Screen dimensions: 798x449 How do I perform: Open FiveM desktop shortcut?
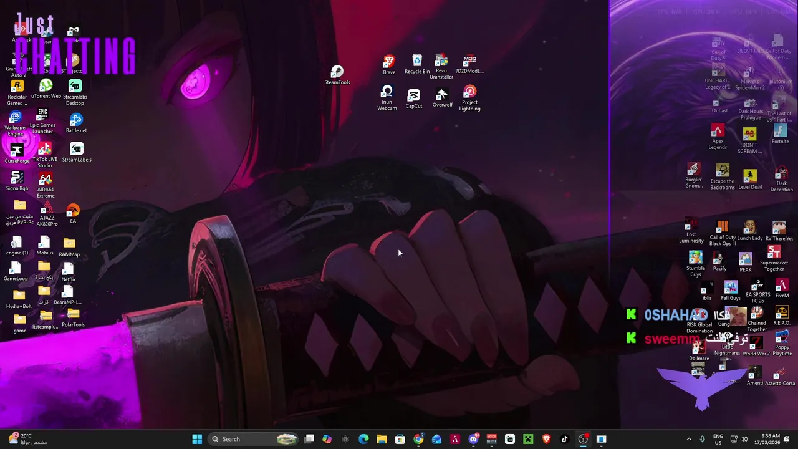click(782, 289)
